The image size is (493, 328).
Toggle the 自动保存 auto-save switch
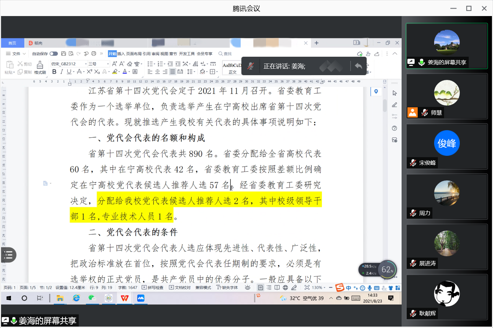pyautogui.click(x=54, y=54)
